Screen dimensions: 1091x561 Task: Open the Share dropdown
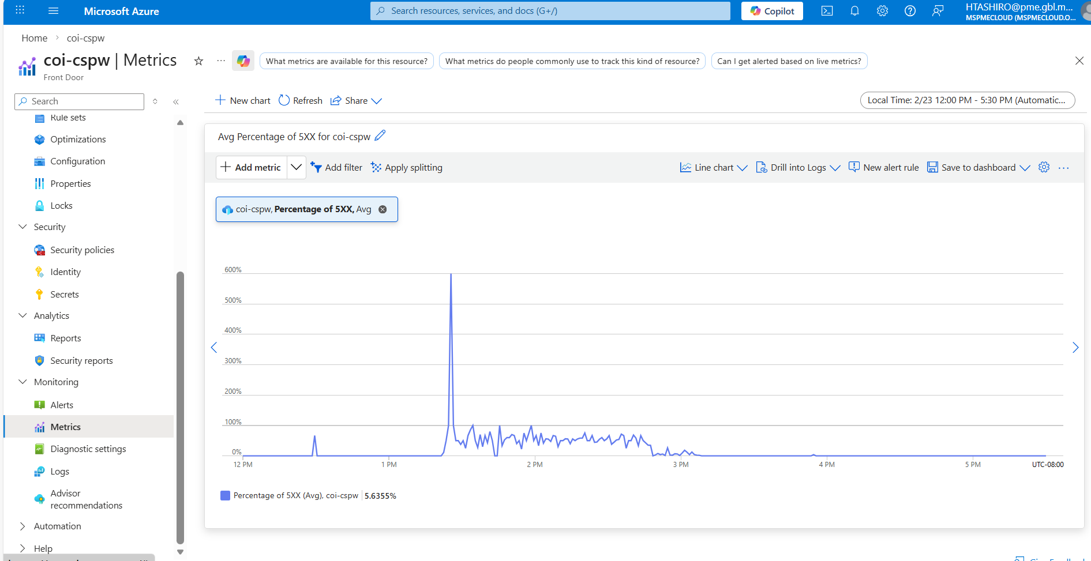[x=356, y=100]
